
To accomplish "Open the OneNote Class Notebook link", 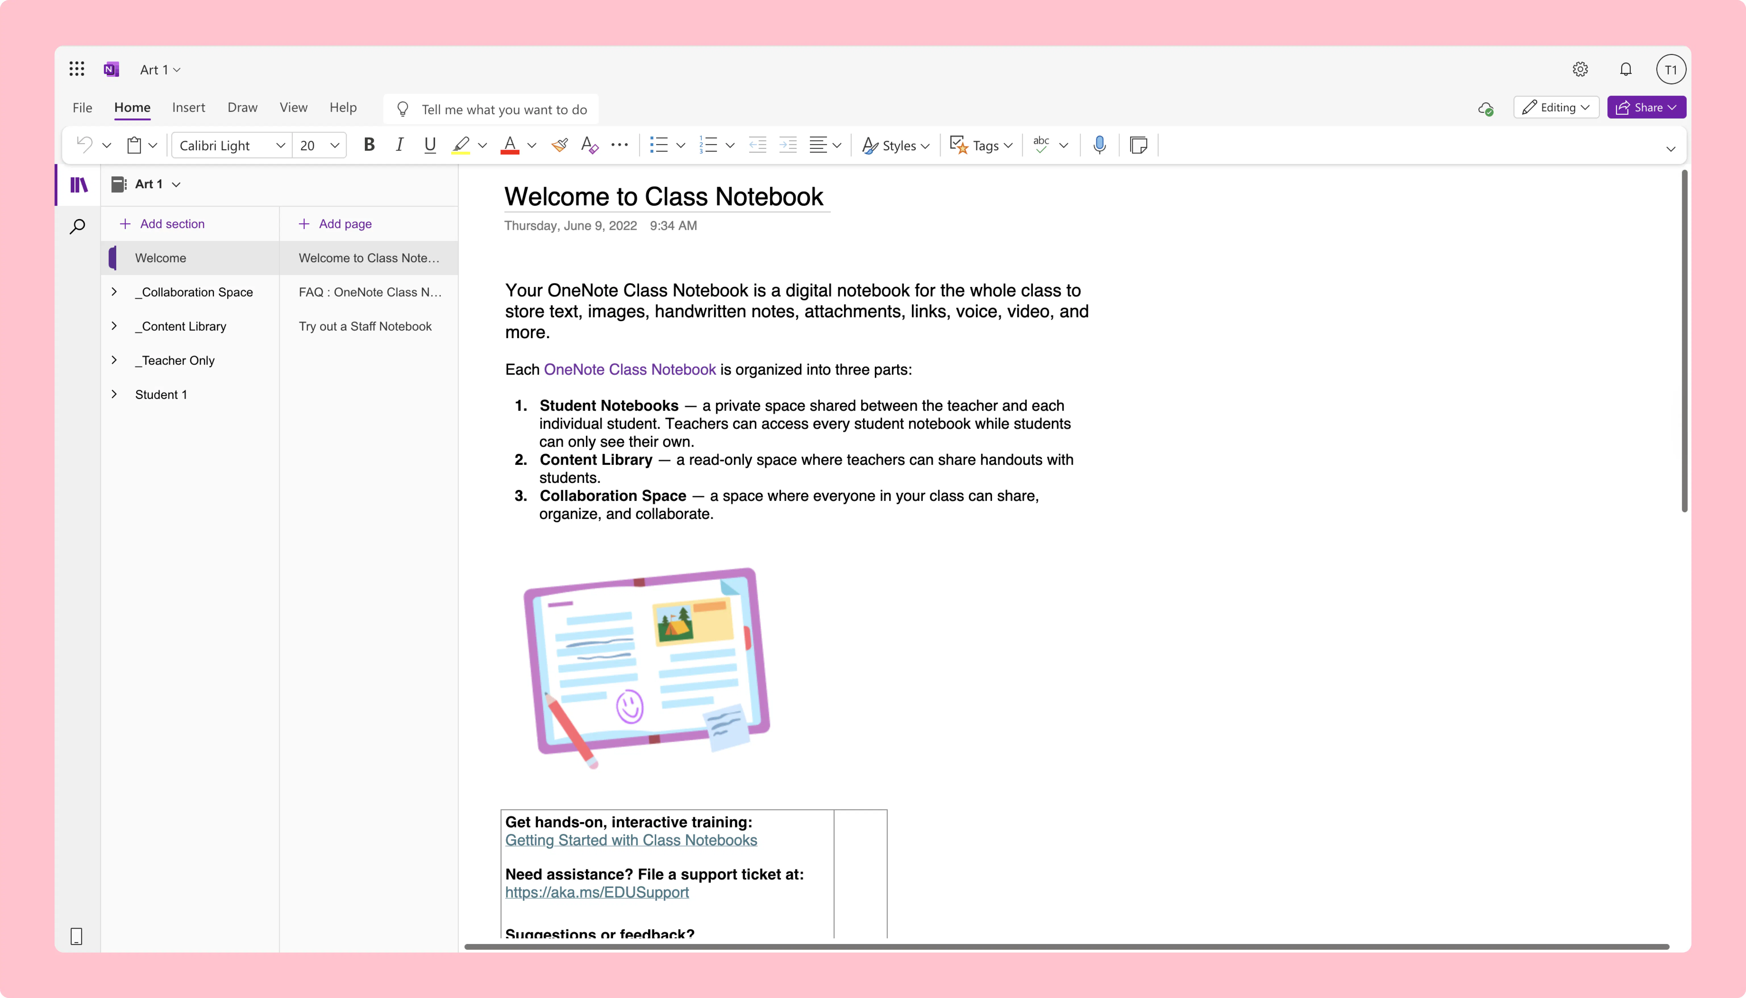I will pos(630,369).
